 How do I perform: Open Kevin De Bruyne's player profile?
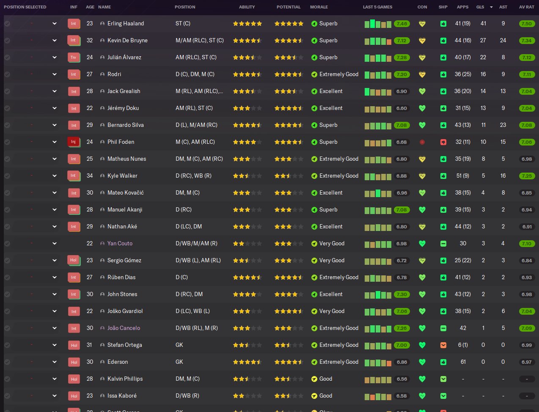point(127,41)
